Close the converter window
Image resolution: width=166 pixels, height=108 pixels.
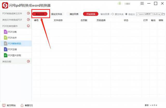(x=162, y=3)
